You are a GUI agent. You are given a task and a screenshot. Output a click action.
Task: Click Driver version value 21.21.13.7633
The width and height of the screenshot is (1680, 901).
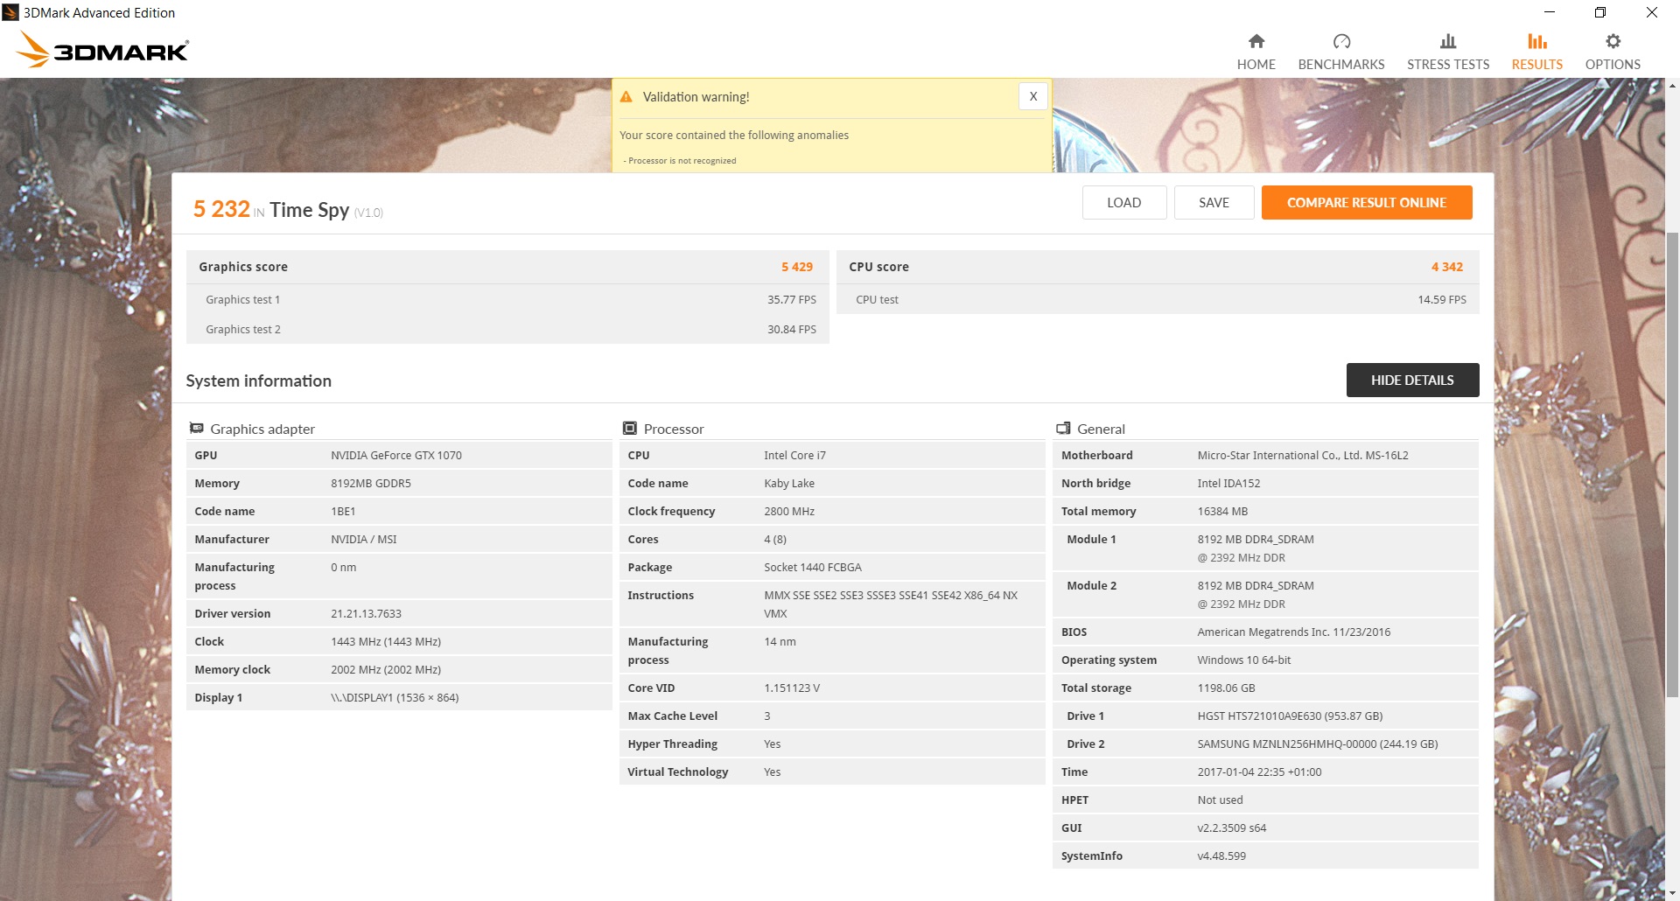[x=366, y=613]
